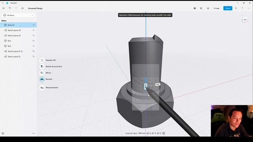Select the Bolt body item
The width and height of the screenshot is (253, 142).
click(x=18, y=46)
